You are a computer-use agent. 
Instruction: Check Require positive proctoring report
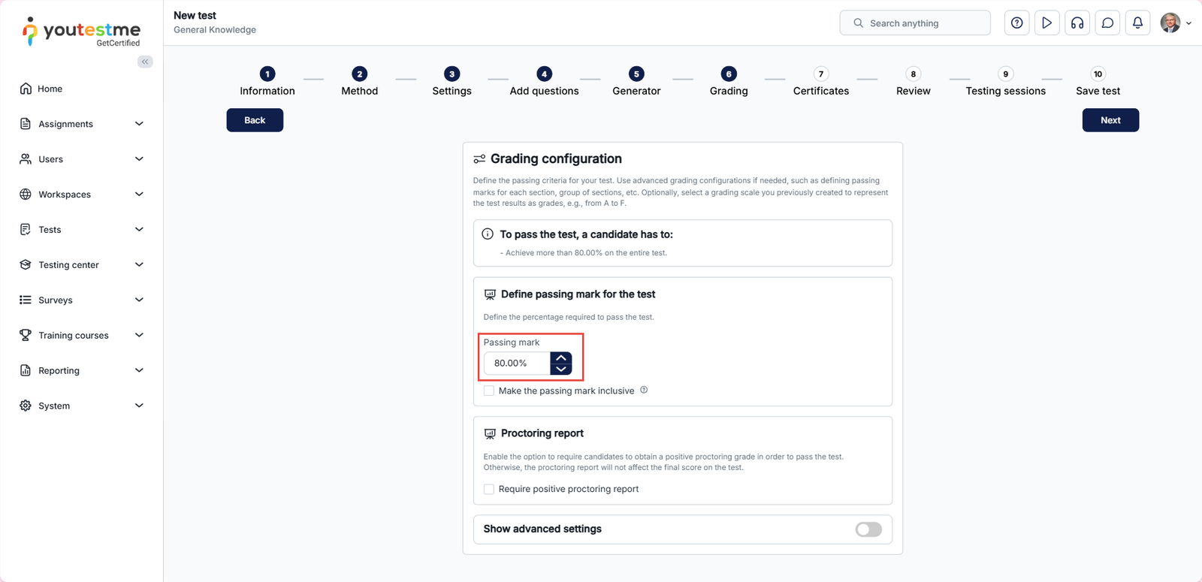coord(489,489)
